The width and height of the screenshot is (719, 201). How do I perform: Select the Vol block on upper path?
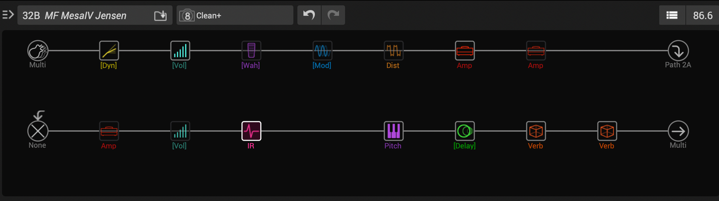point(180,51)
